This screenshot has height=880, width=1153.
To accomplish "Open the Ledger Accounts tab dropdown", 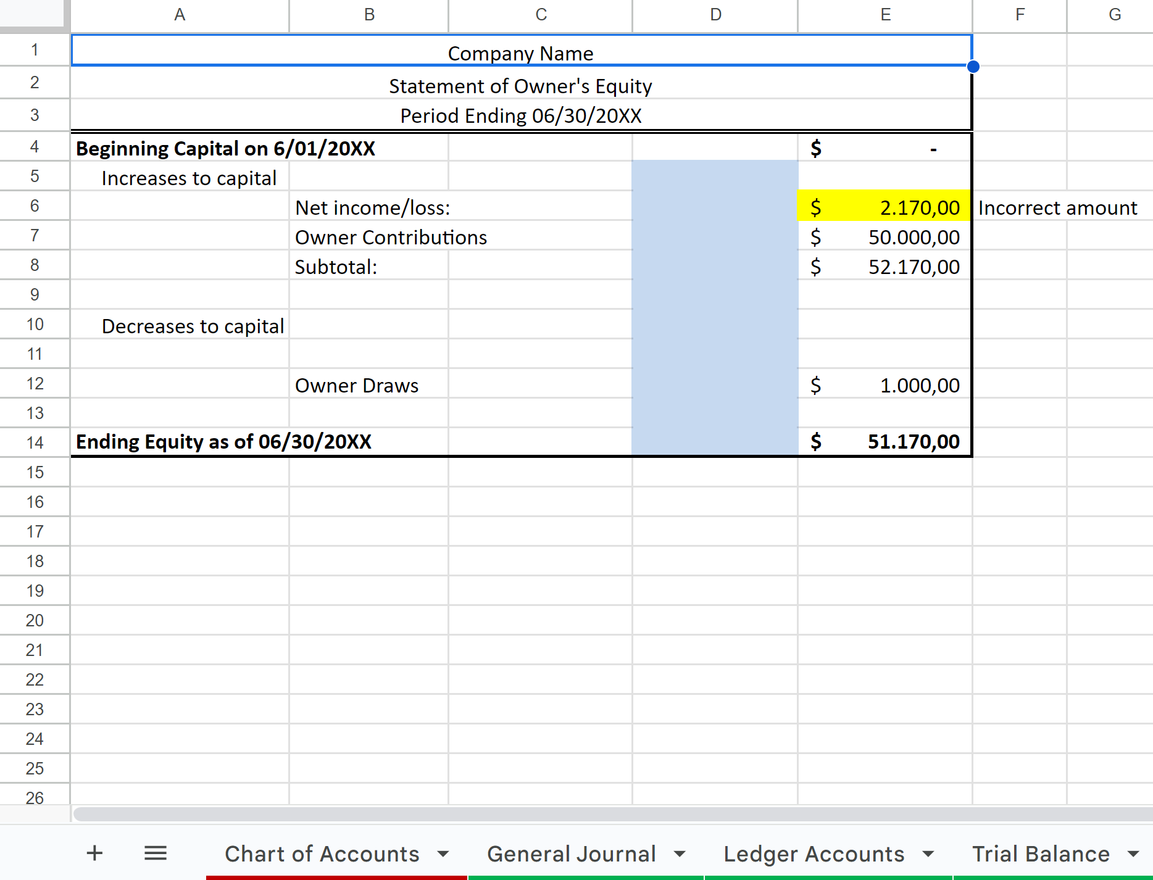I will tap(928, 853).
